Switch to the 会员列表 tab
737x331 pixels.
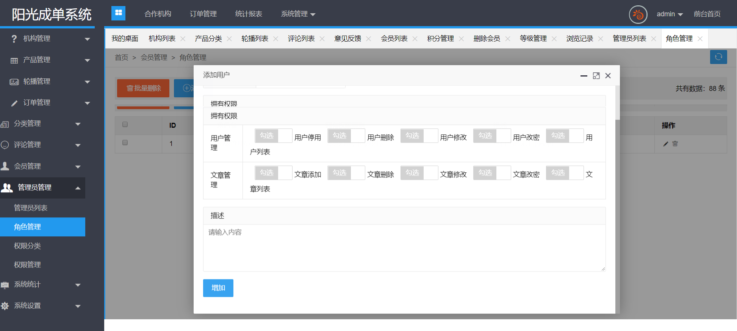(x=394, y=39)
